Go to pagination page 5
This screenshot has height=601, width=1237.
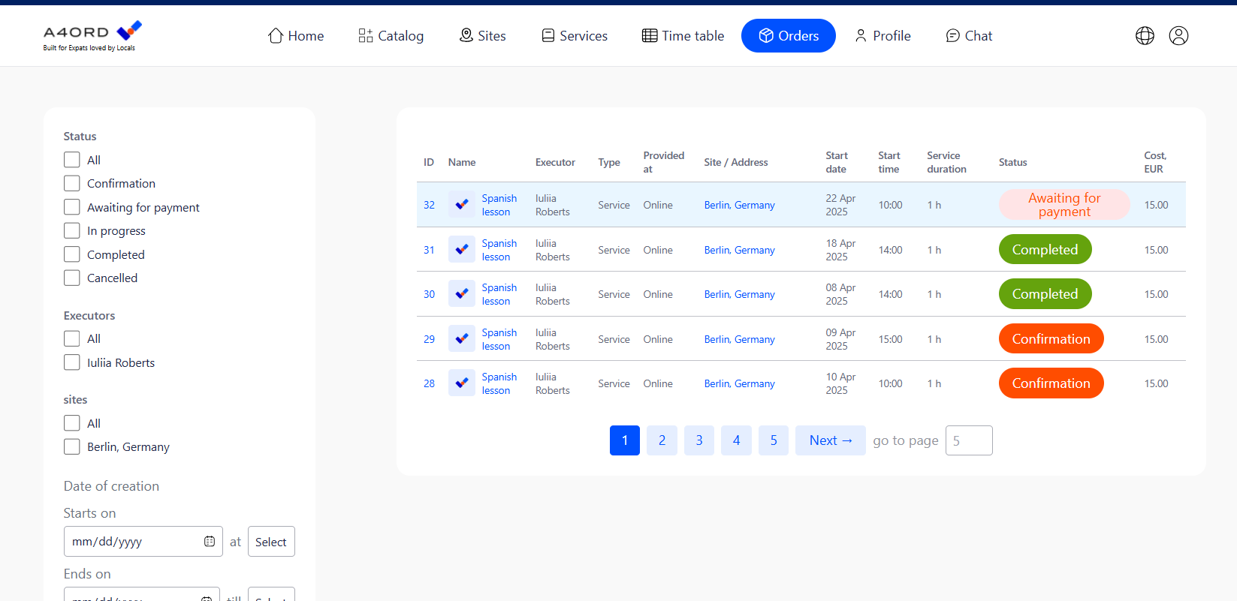[x=774, y=440]
